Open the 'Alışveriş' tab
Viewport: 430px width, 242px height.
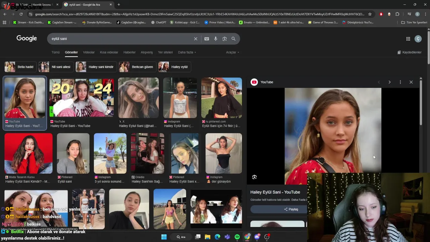click(146, 52)
